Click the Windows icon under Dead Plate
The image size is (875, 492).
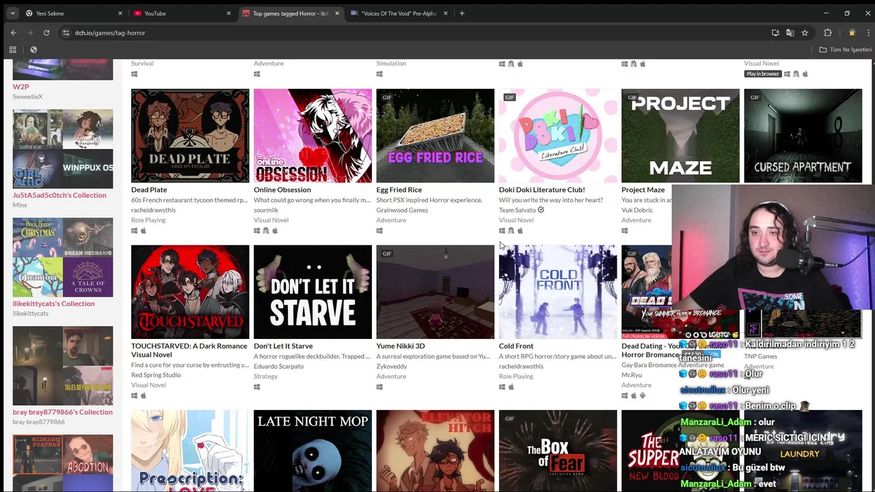tap(135, 230)
